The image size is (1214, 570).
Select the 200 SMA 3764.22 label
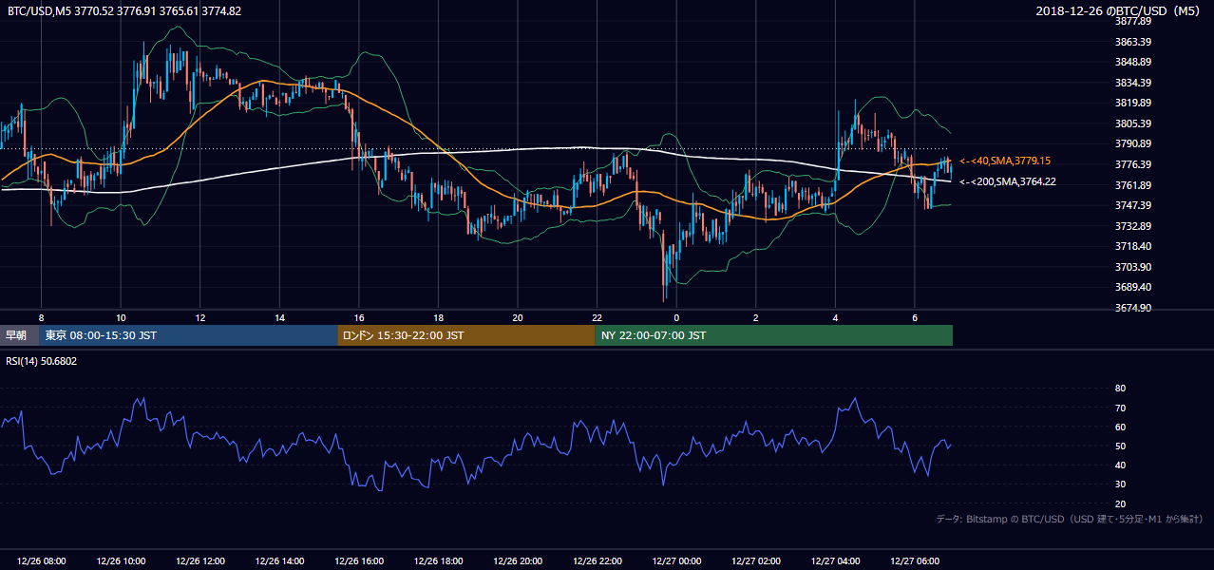1007,181
